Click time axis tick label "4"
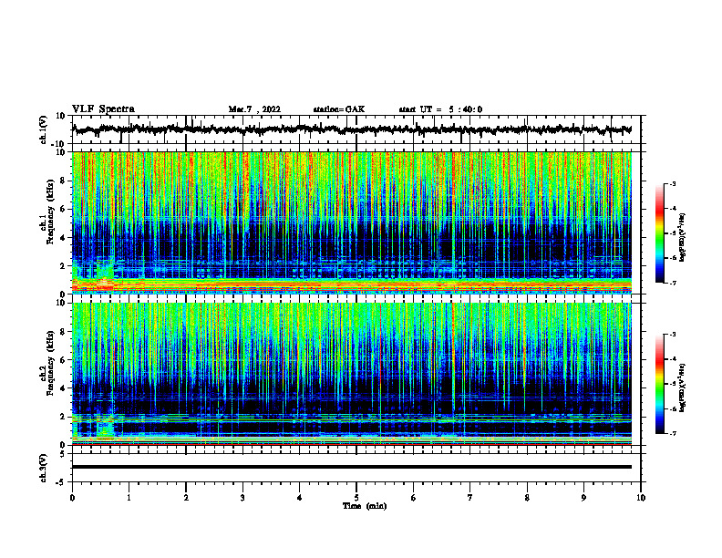This screenshot has height=558, width=722. pos(300,498)
